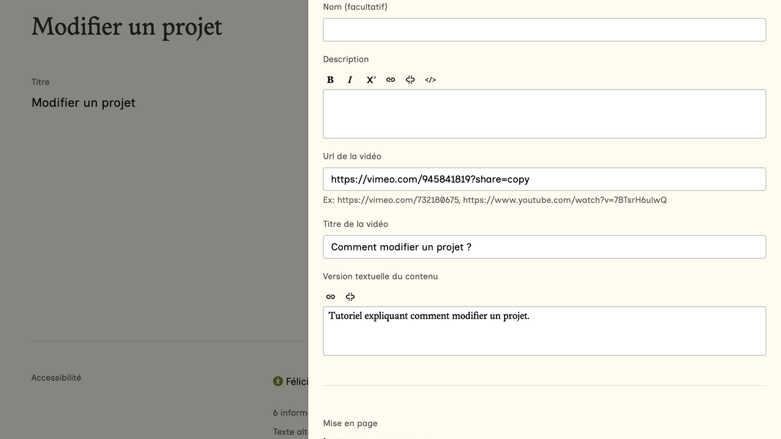The image size is (781, 439).
Task: Insert link in Version textuelle editor
Action: 331,297
